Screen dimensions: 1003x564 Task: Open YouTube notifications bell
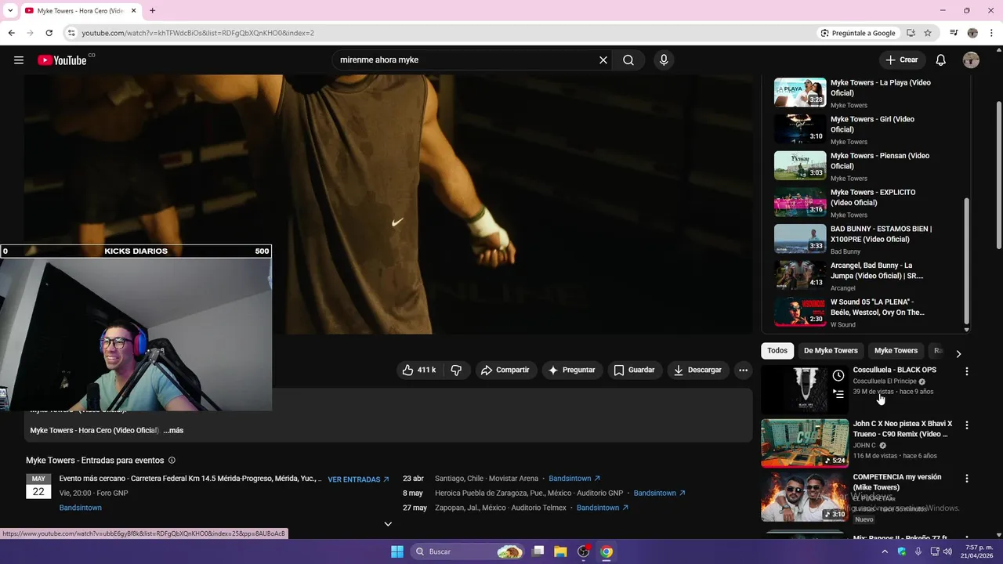coord(941,60)
